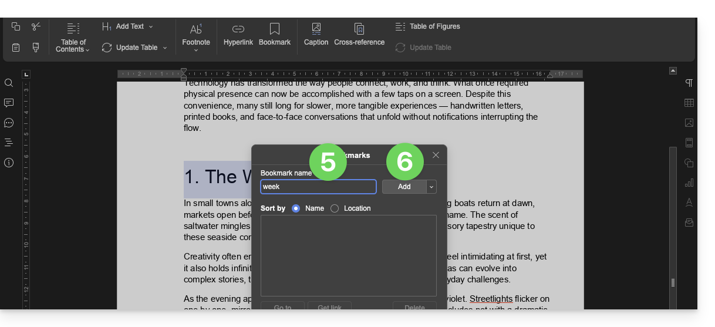Open the Footnote dropdown
This screenshot has width=715, height=327.
[196, 49]
